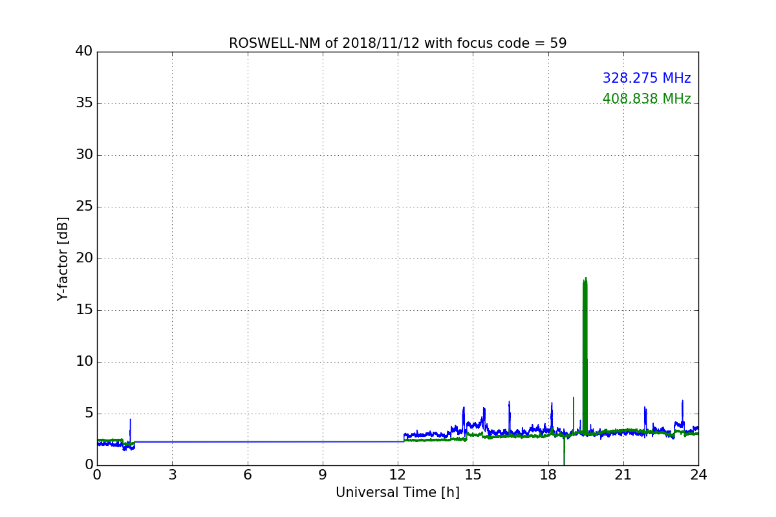The width and height of the screenshot is (776, 517).
Task: Click the x-axis tick label 6
Action: point(248,475)
